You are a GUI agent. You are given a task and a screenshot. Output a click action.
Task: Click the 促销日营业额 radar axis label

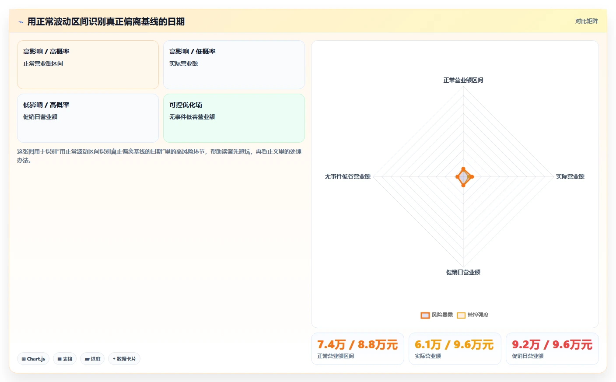pos(463,272)
